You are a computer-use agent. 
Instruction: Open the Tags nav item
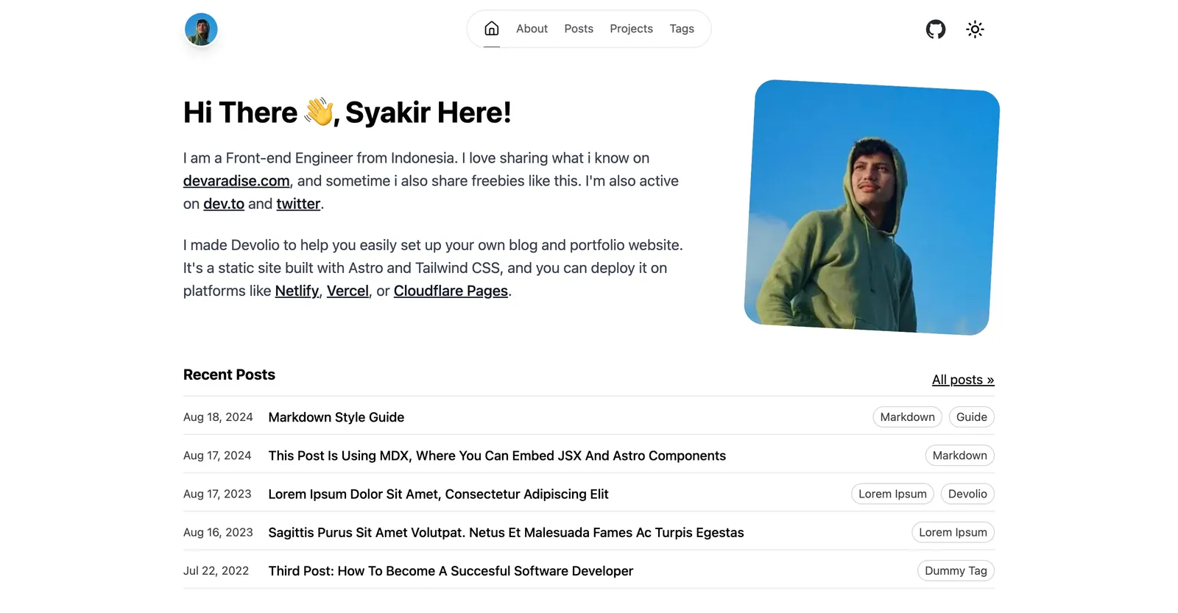click(x=681, y=29)
